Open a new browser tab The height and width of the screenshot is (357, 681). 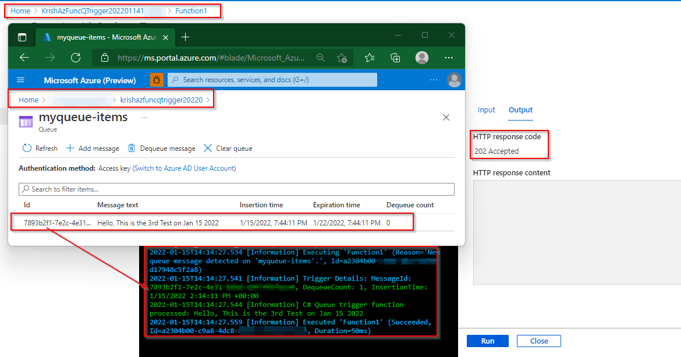[x=186, y=37]
